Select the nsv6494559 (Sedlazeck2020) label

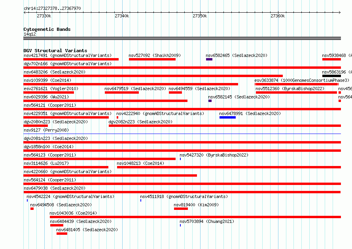pos(200,89)
